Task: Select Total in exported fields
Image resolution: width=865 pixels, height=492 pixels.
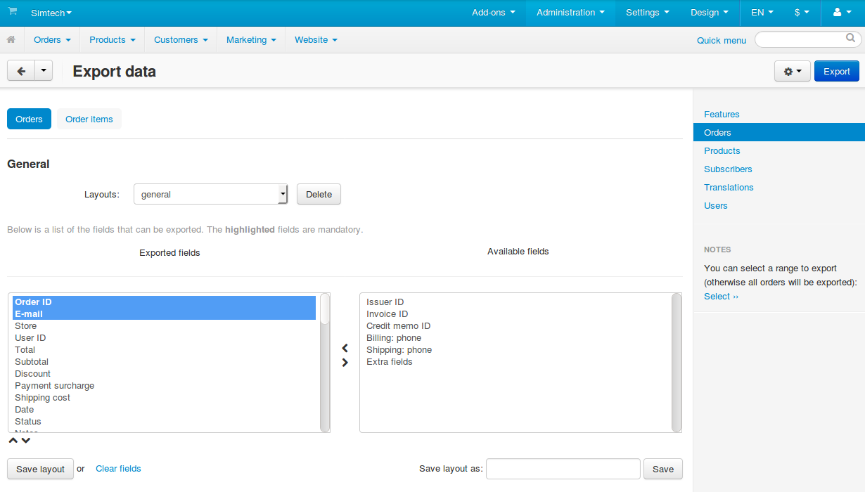Action: point(164,349)
